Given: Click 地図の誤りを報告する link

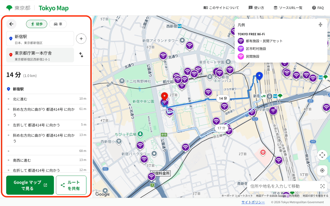Looking at the screenshot, I should coord(316,196).
